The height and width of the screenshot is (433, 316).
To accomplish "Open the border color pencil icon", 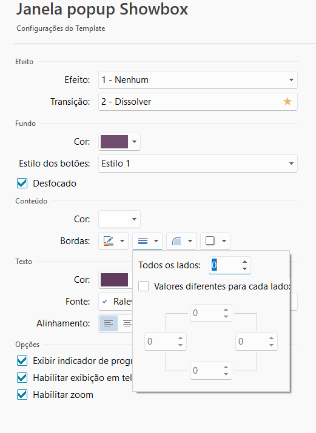I will (x=109, y=241).
